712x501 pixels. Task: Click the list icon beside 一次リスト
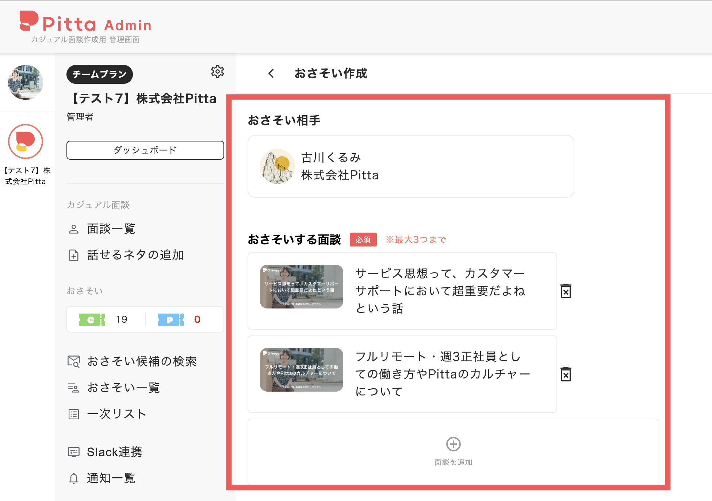74,414
